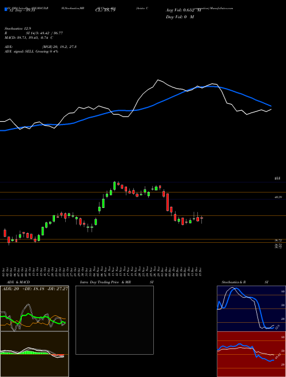This screenshot has height=377, width=286.
Task: Open the empty intraday trading price panel
Action: (114, 320)
